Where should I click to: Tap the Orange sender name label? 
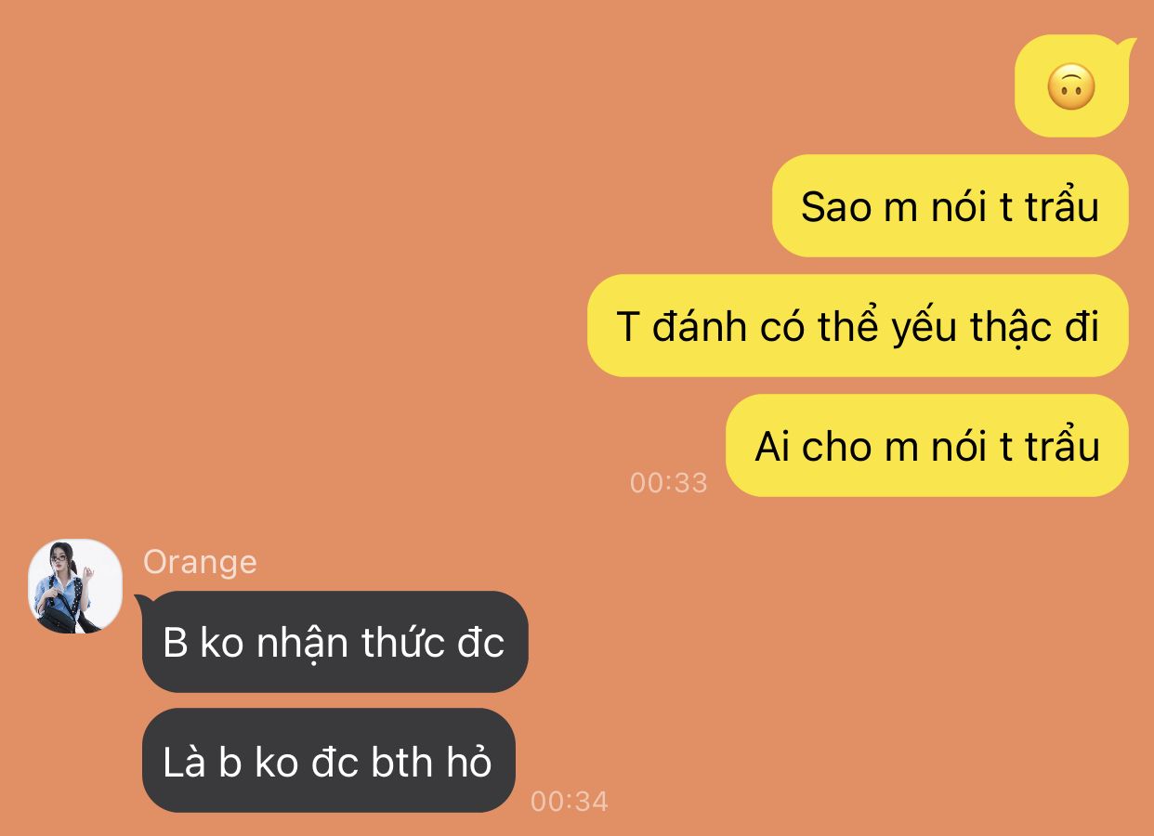(x=200, y=562)
